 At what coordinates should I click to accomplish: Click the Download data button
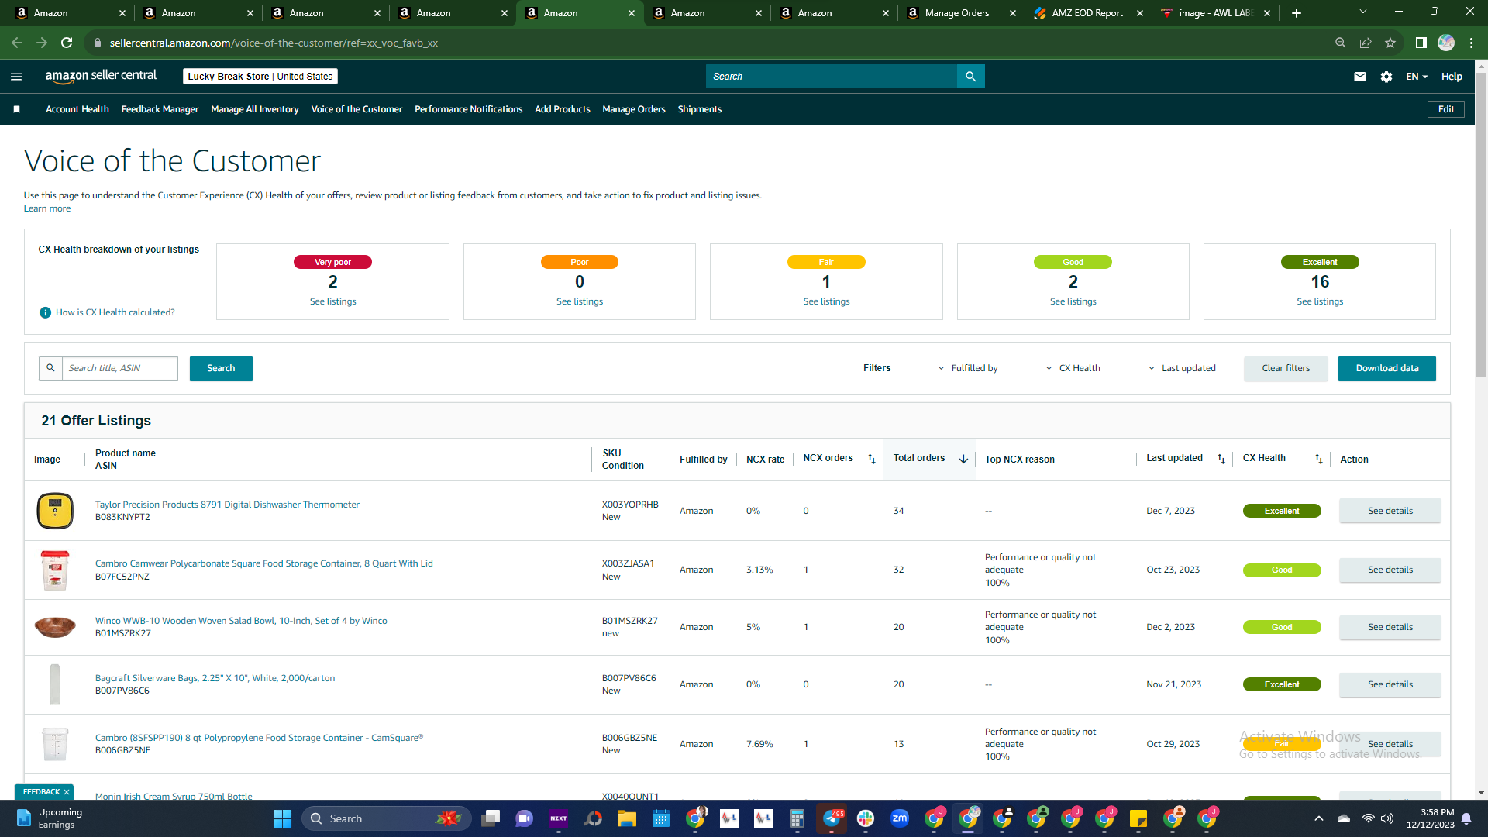point(1387,368)
